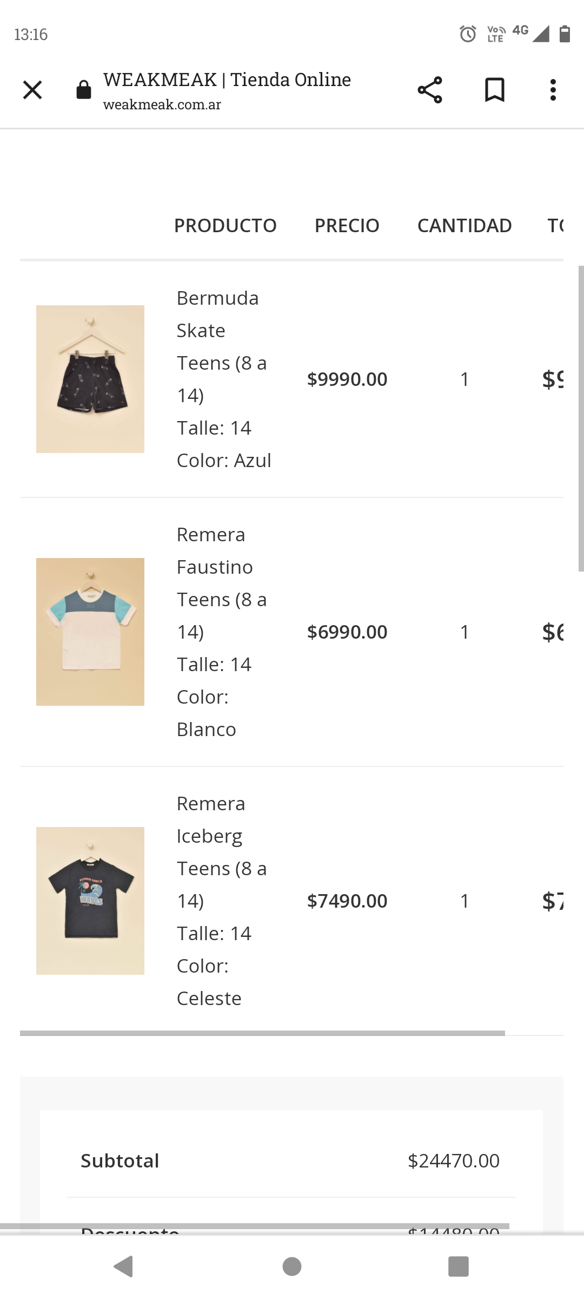Tap the share icon
Image resolution: width=584 pixels, height=1299 pixels.
(430, 90)
